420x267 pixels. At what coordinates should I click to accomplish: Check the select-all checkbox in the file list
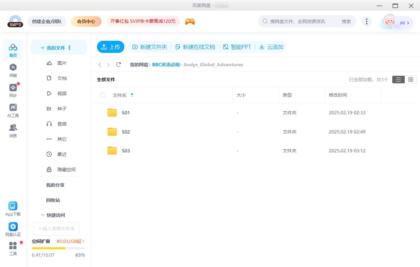tap(103, 95)
